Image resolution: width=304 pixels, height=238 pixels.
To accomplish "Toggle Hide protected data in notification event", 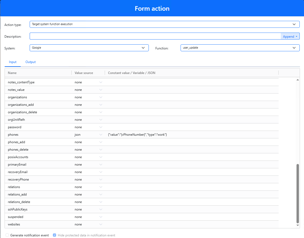I will pyautogui.click(x=54, y=235).
